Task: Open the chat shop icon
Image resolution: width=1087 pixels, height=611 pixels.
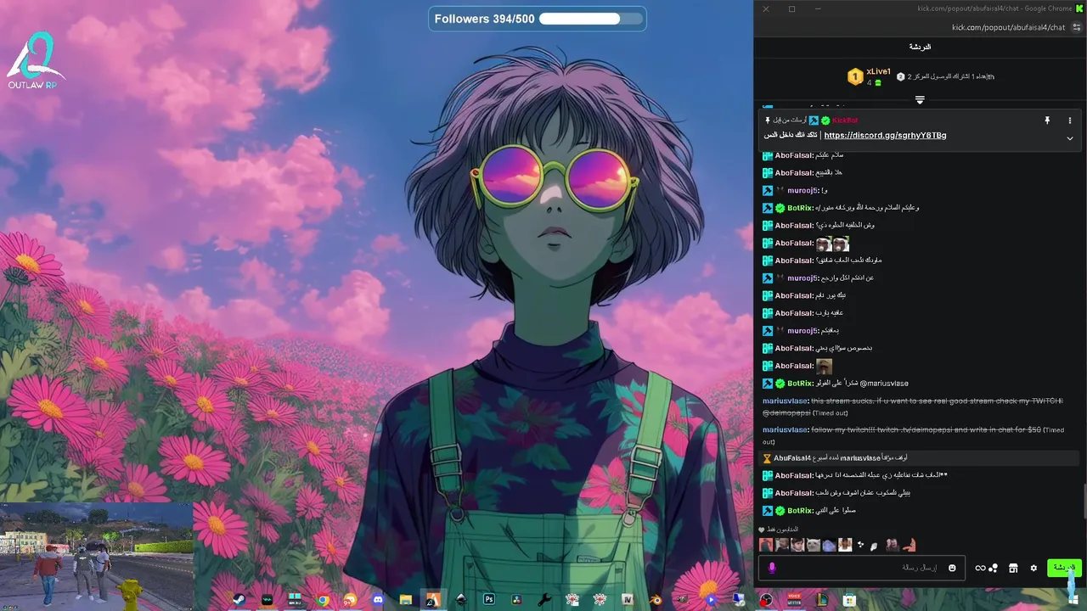Action: tap(1013, 568)
